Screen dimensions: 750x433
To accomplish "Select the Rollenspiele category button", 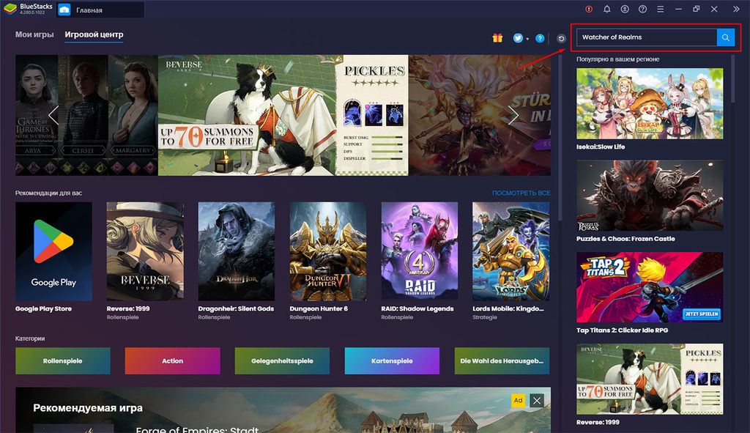I will (x=63, y=360).
